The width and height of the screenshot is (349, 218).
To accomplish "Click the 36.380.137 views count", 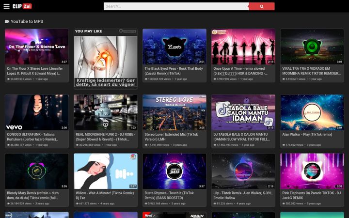I will (21, 145).
